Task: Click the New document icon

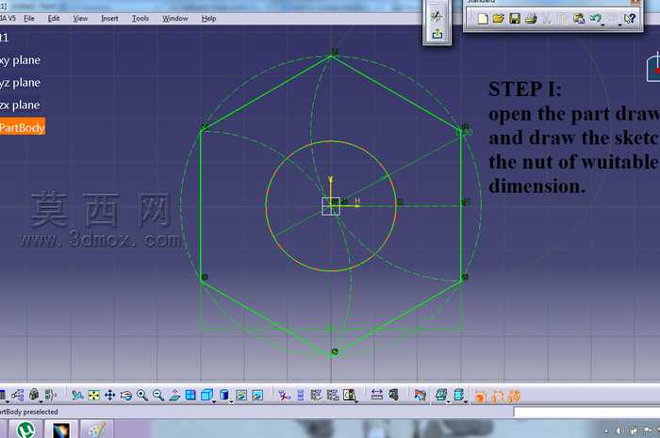Action: tap(483, 19)
